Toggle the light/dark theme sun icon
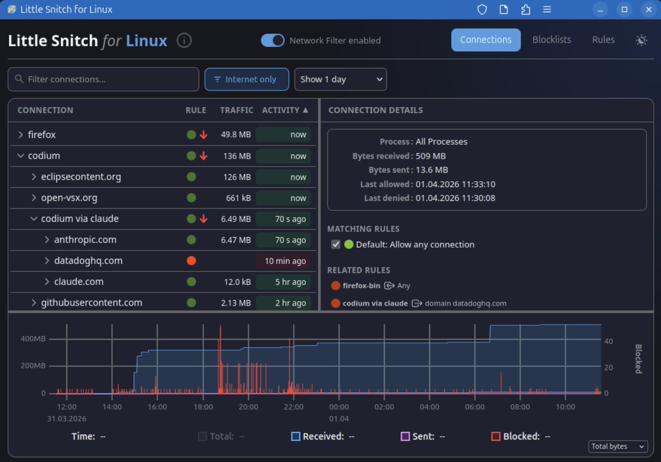 (641, 40)
